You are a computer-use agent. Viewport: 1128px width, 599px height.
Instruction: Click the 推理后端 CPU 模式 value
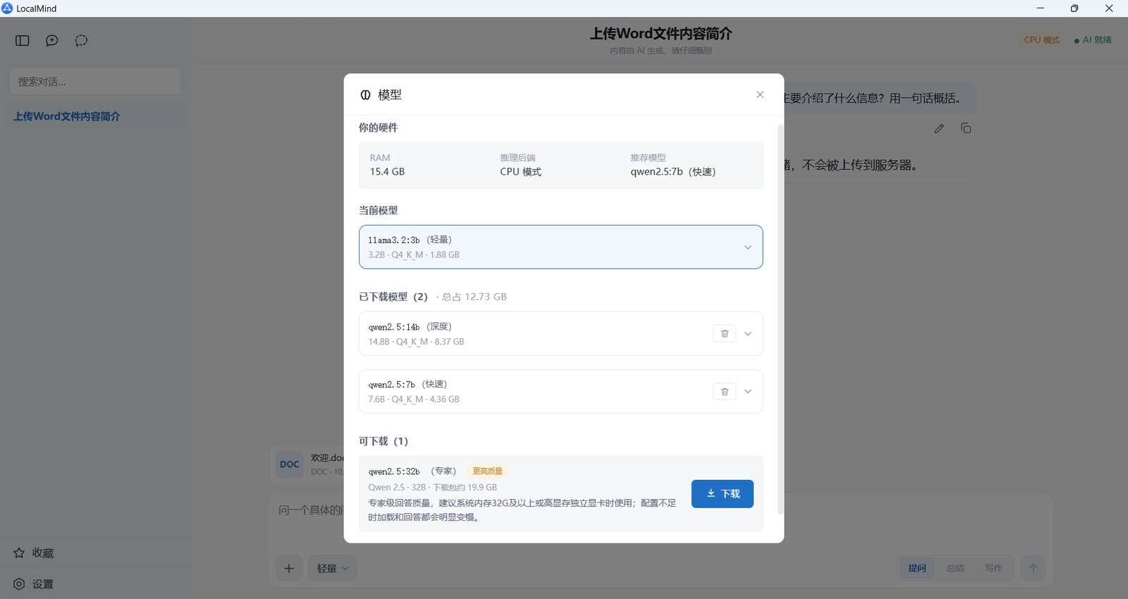tap(520, 171)
